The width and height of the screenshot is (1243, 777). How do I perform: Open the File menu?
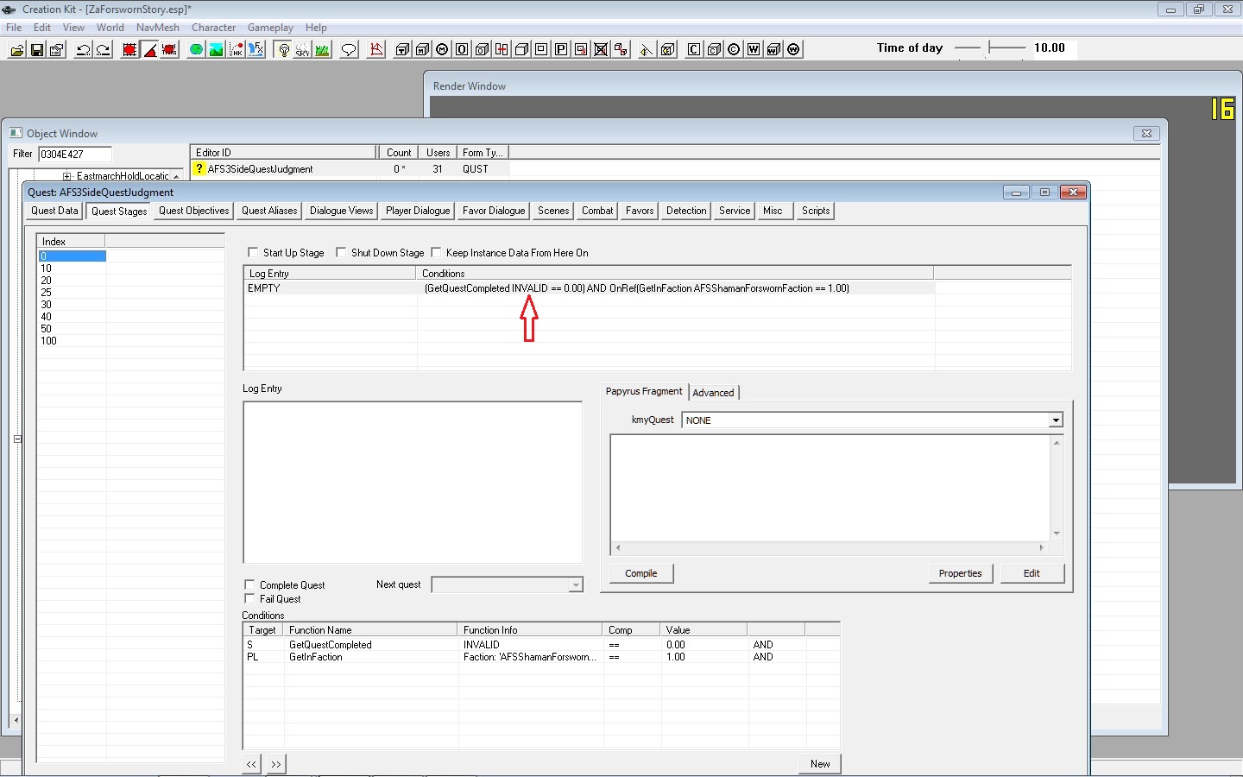[14, 28]
